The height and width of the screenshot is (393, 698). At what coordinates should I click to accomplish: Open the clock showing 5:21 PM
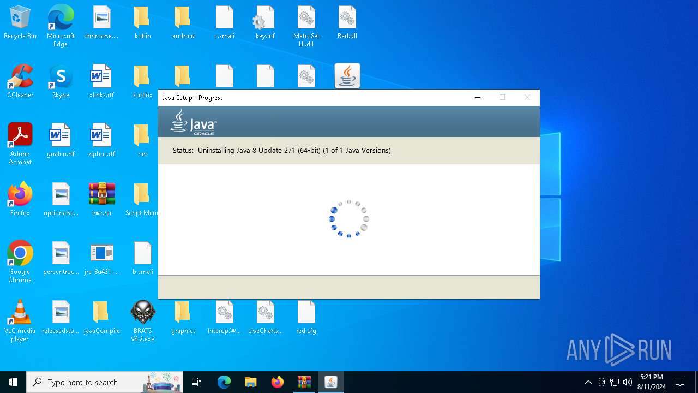(652, 382)
